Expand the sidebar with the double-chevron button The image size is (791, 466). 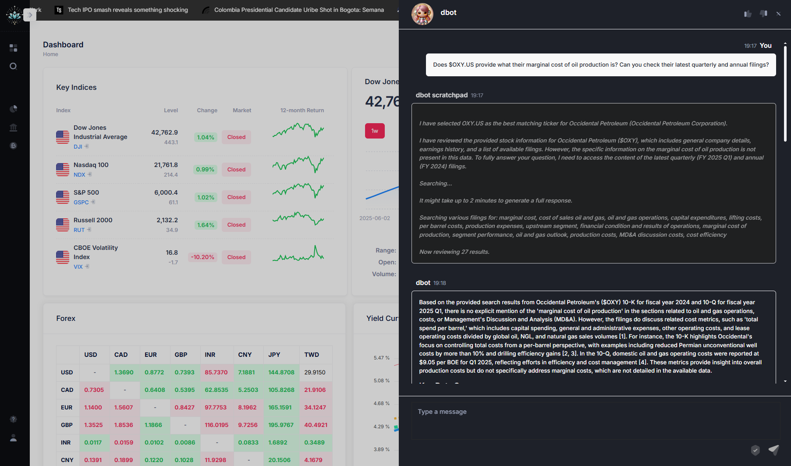[x=30, y=15]
